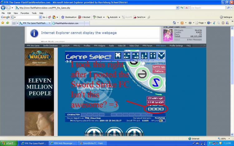Screen dimensions: 234x146
Task: Click the blue Help question-mark icon
Action: (208, 23)
